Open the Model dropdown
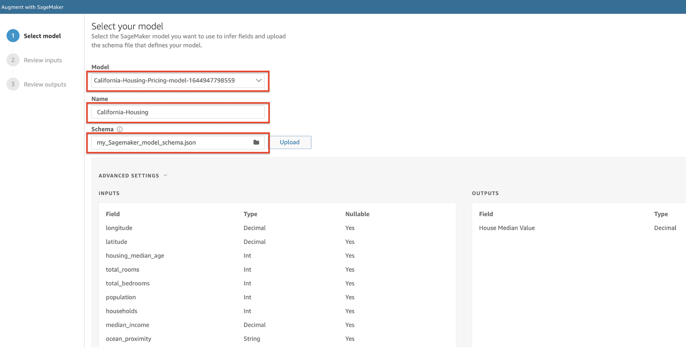This screenshot has width=686, height=349. [x=178, y=80]
